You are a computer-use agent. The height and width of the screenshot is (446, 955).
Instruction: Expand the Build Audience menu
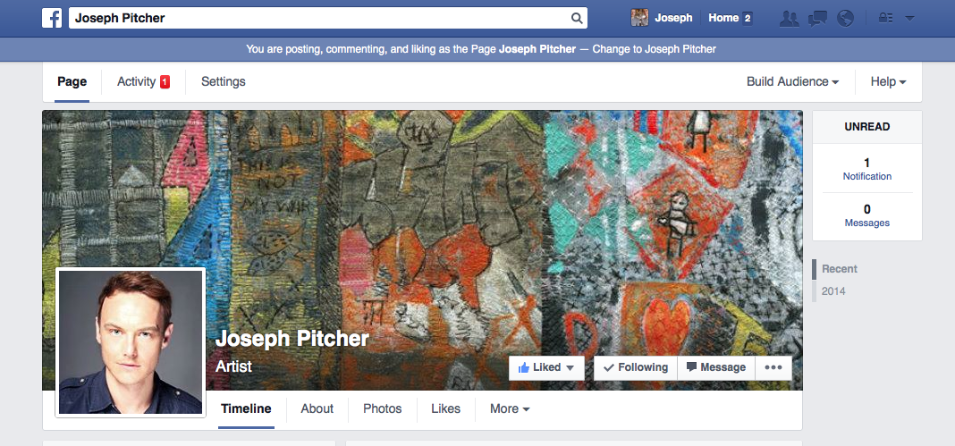[793, 81]
